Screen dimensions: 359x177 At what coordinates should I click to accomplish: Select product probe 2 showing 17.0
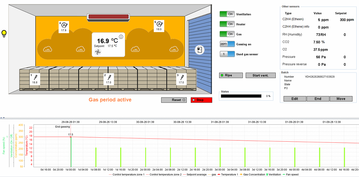pyautogui.click(x=109, y=79)
